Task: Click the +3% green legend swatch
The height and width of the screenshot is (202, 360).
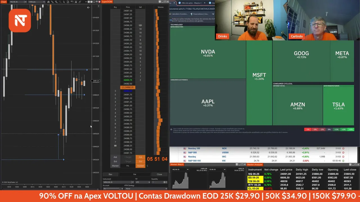Action: 351,129
